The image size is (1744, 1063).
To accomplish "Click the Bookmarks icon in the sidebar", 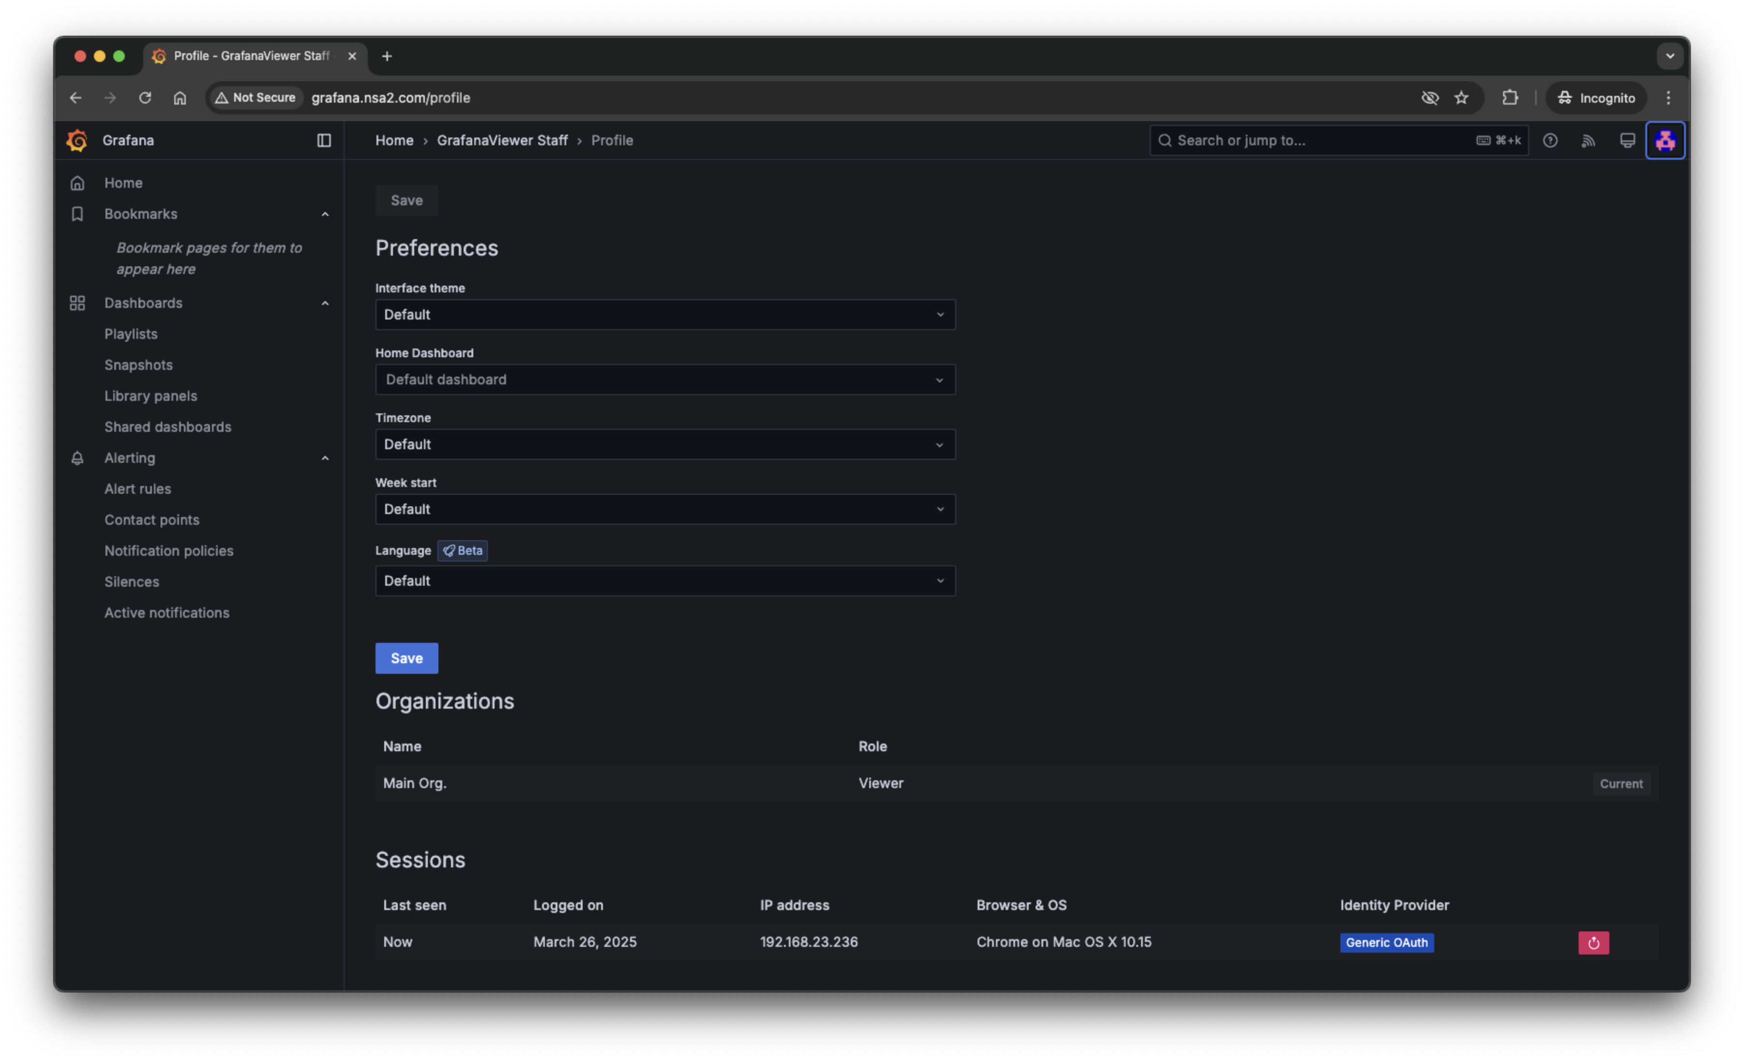I will (x=77, y=214).
